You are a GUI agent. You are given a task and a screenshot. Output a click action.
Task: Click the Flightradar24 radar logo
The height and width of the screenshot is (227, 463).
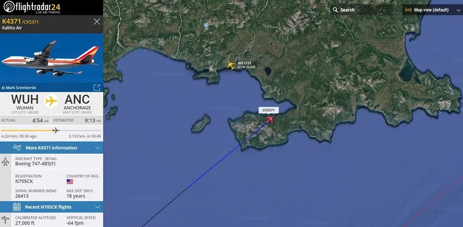(9, 6)
